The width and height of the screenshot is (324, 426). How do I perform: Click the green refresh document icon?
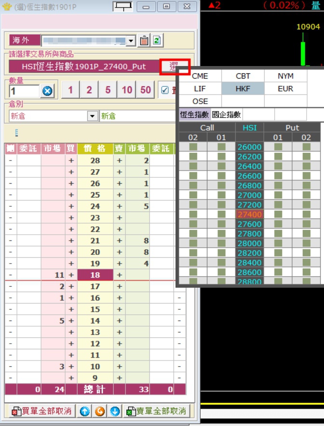tap(157, 41)
